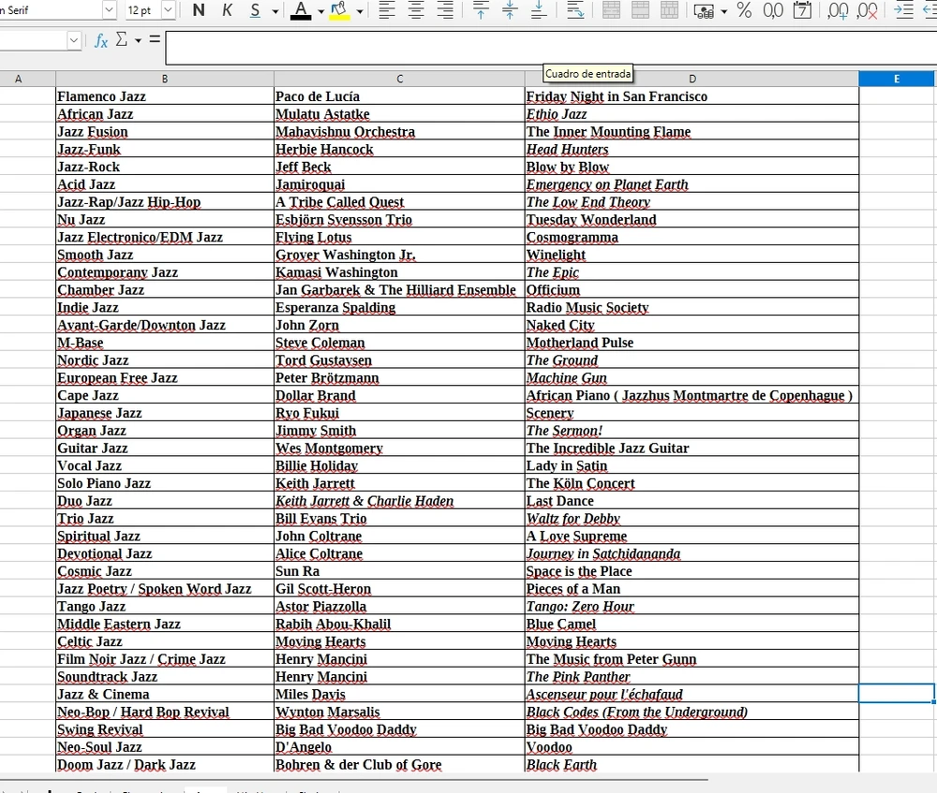Click the 'M-Base' cell
This screenshot has height=793, width=937.
click(x=165, y=343)
